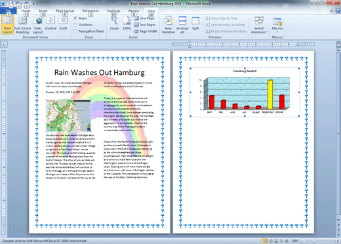Switch to Draft view
This screenshot has width=341, height=244.
63,23
